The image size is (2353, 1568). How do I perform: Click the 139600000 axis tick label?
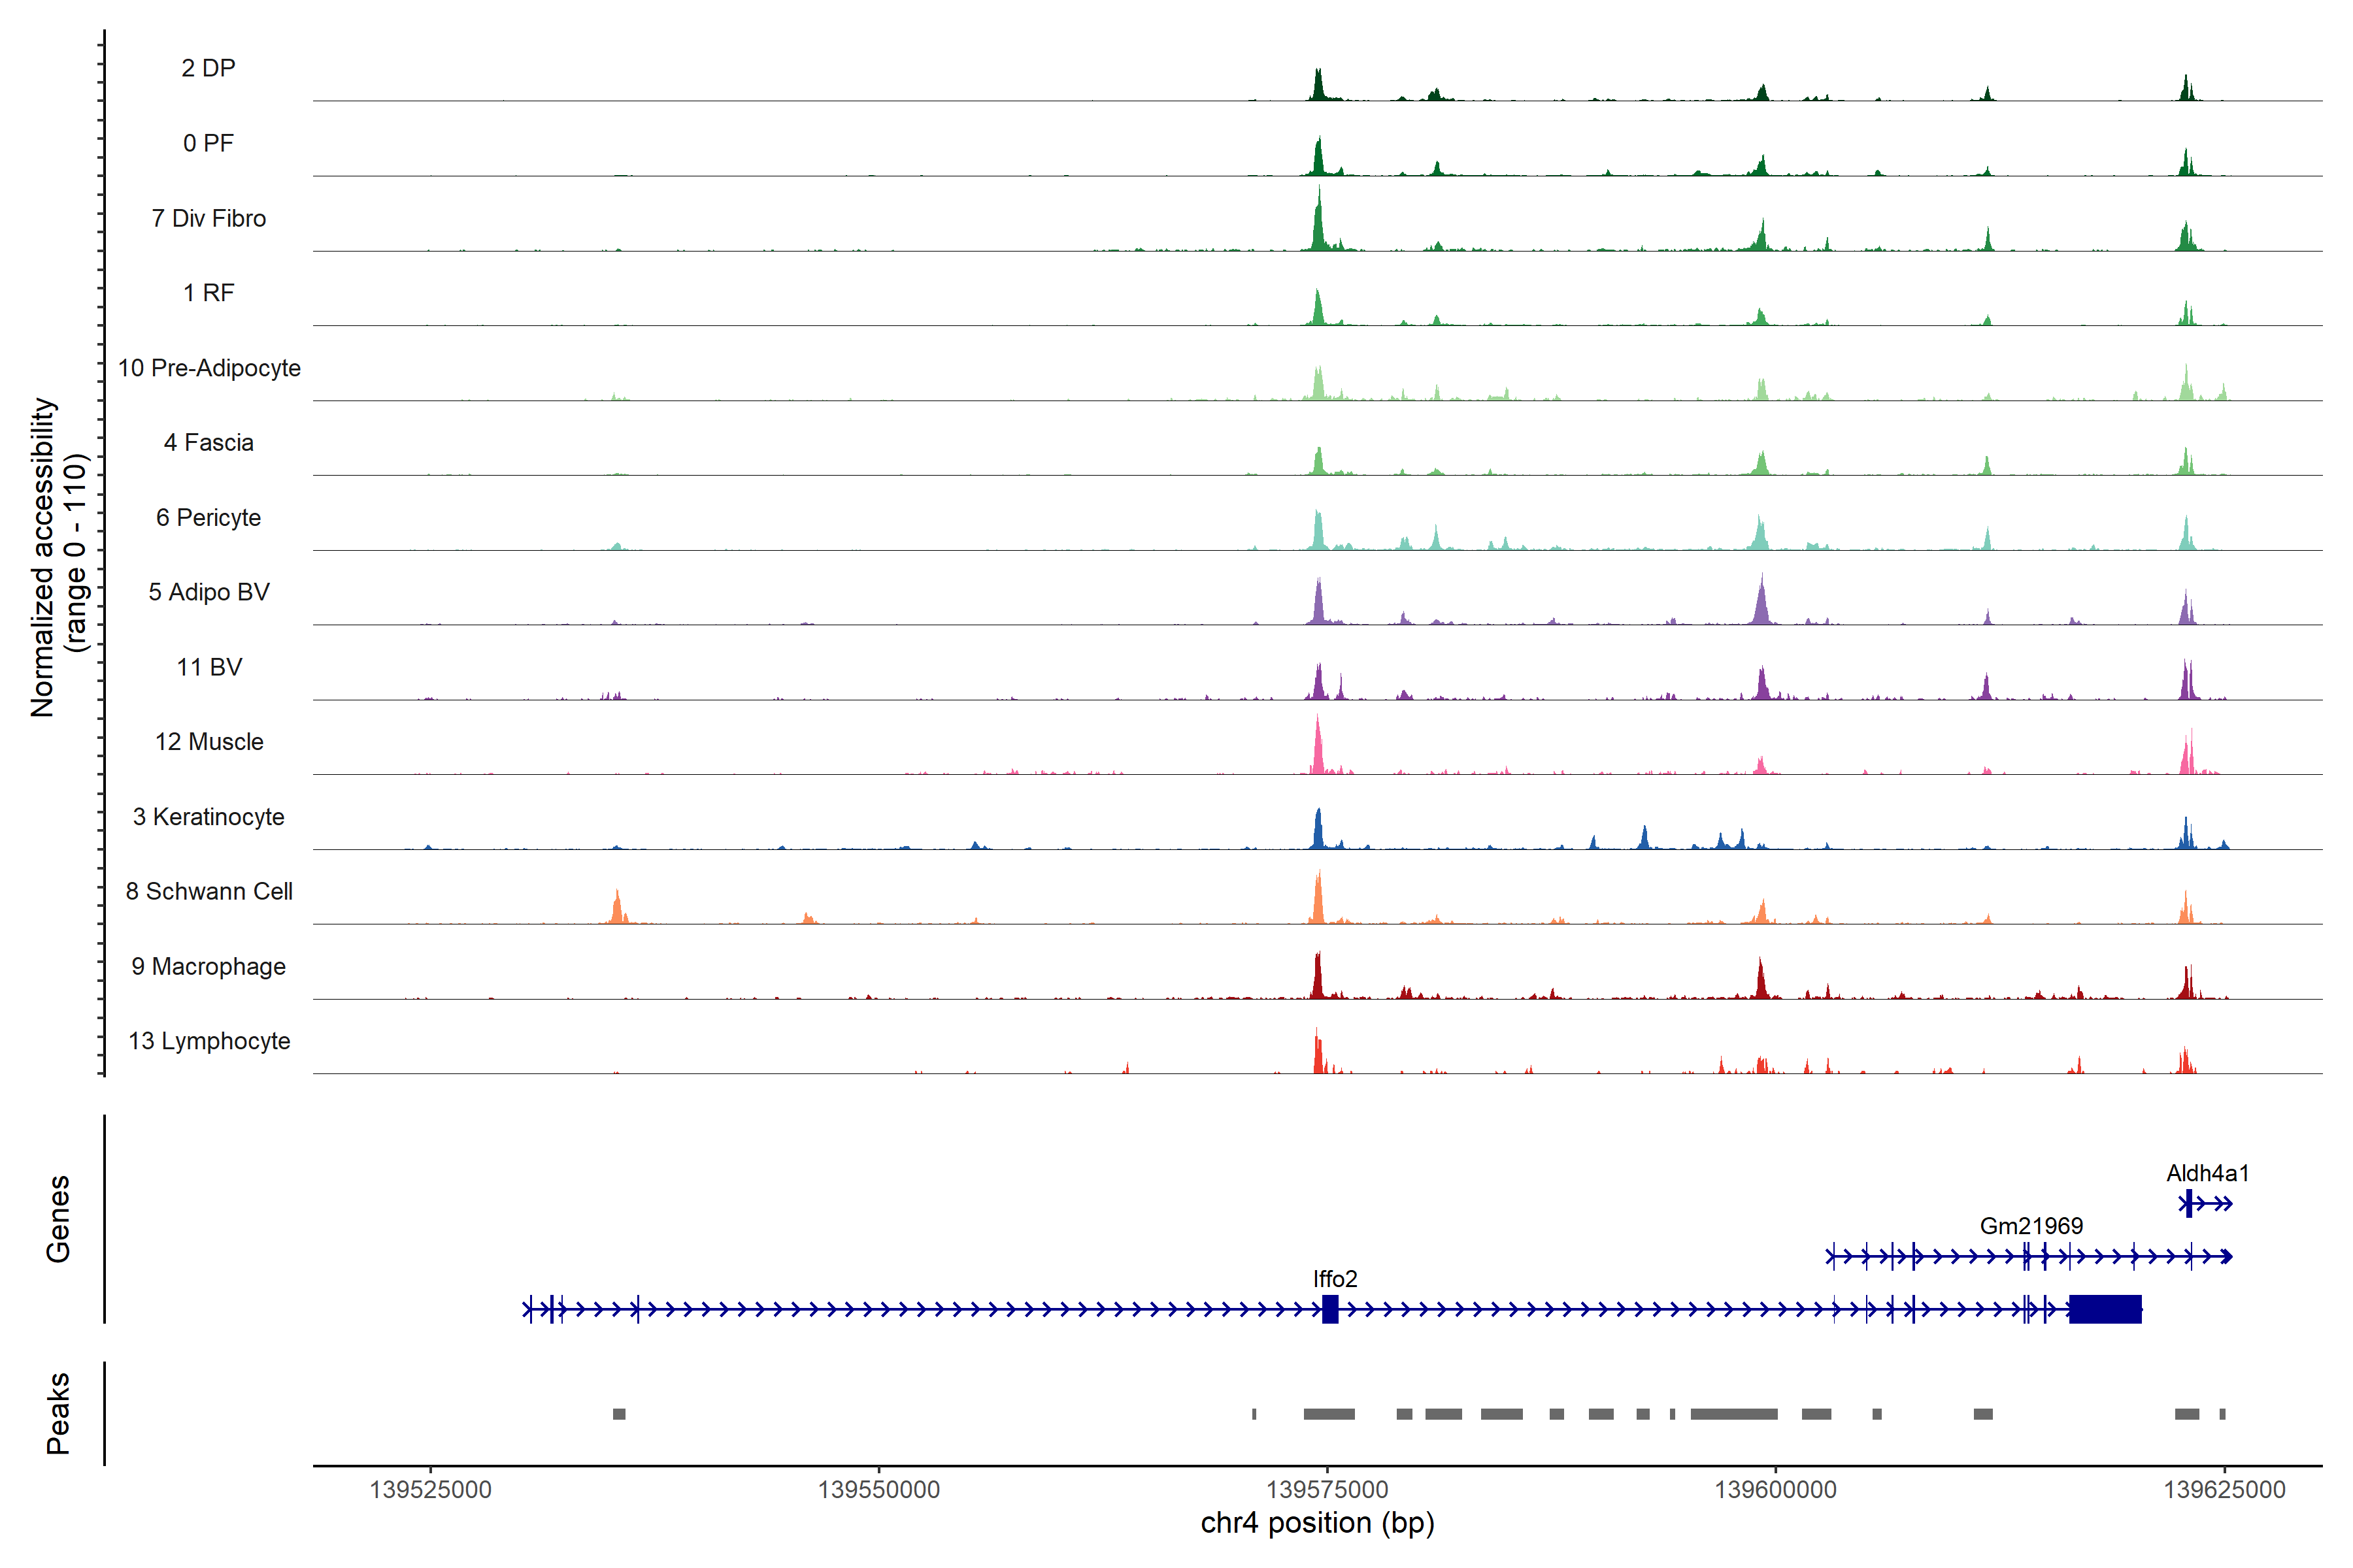1776,1490
